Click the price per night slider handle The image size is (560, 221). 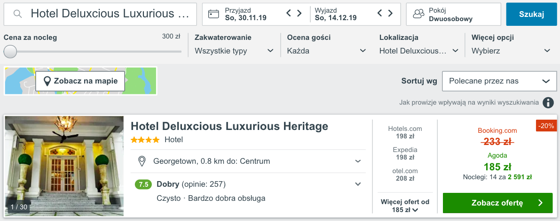tap(10, 51)
